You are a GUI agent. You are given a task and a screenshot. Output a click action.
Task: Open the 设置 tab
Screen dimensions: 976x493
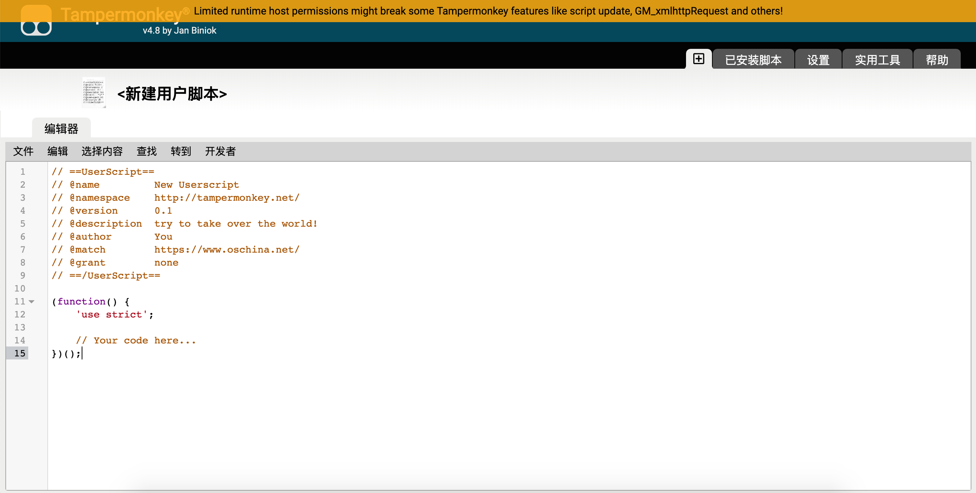tap(818, 60)
